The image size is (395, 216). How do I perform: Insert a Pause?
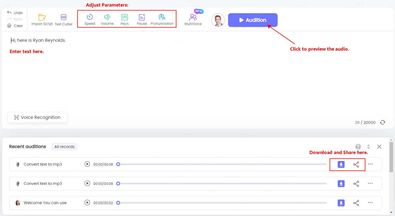pos(142,20)
